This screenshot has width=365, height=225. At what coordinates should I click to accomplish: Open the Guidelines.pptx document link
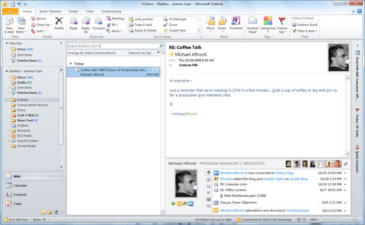(x=298, y=211)
